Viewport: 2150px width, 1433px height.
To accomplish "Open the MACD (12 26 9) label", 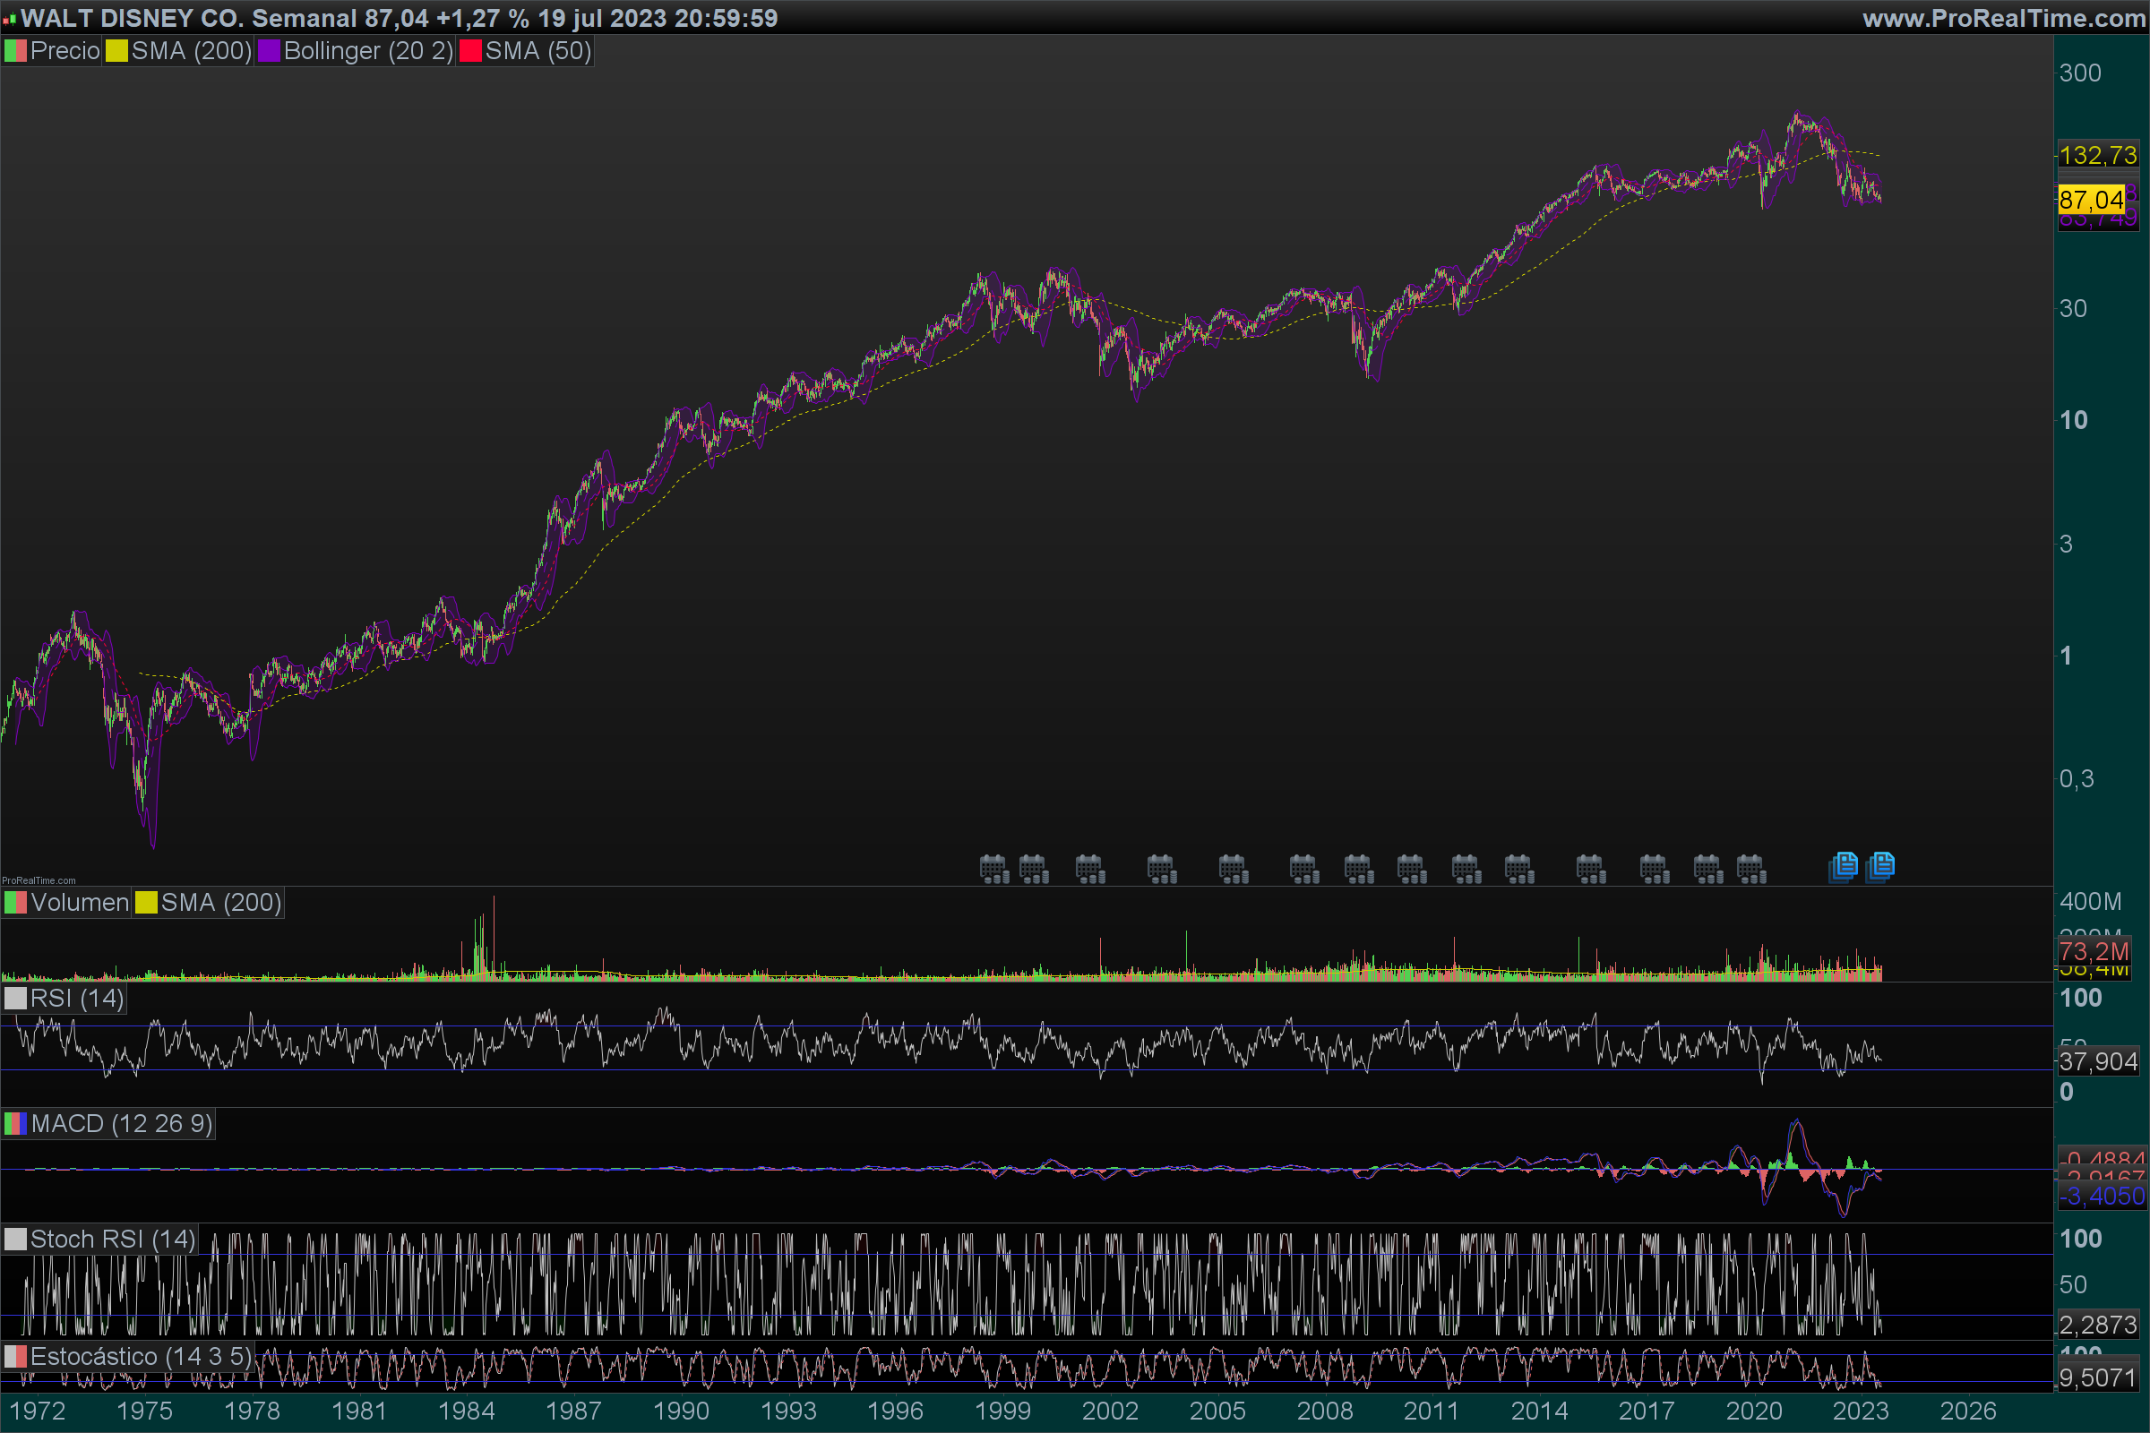I will pos(121,1124).
